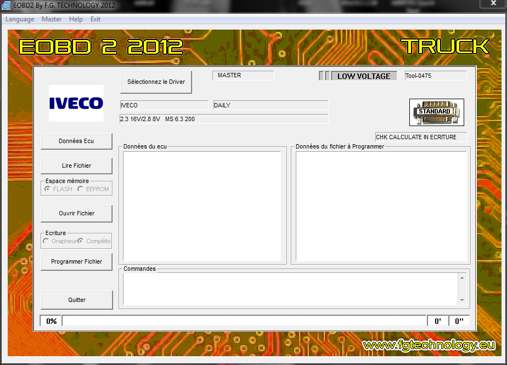The image size is (507, 365).
Task: Click the Commandes scrollbar up arrow
Action: [x=462, y=278]
